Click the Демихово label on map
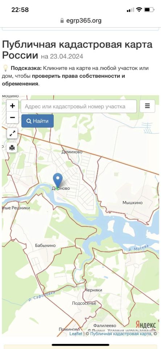 (x=72, y=152)
